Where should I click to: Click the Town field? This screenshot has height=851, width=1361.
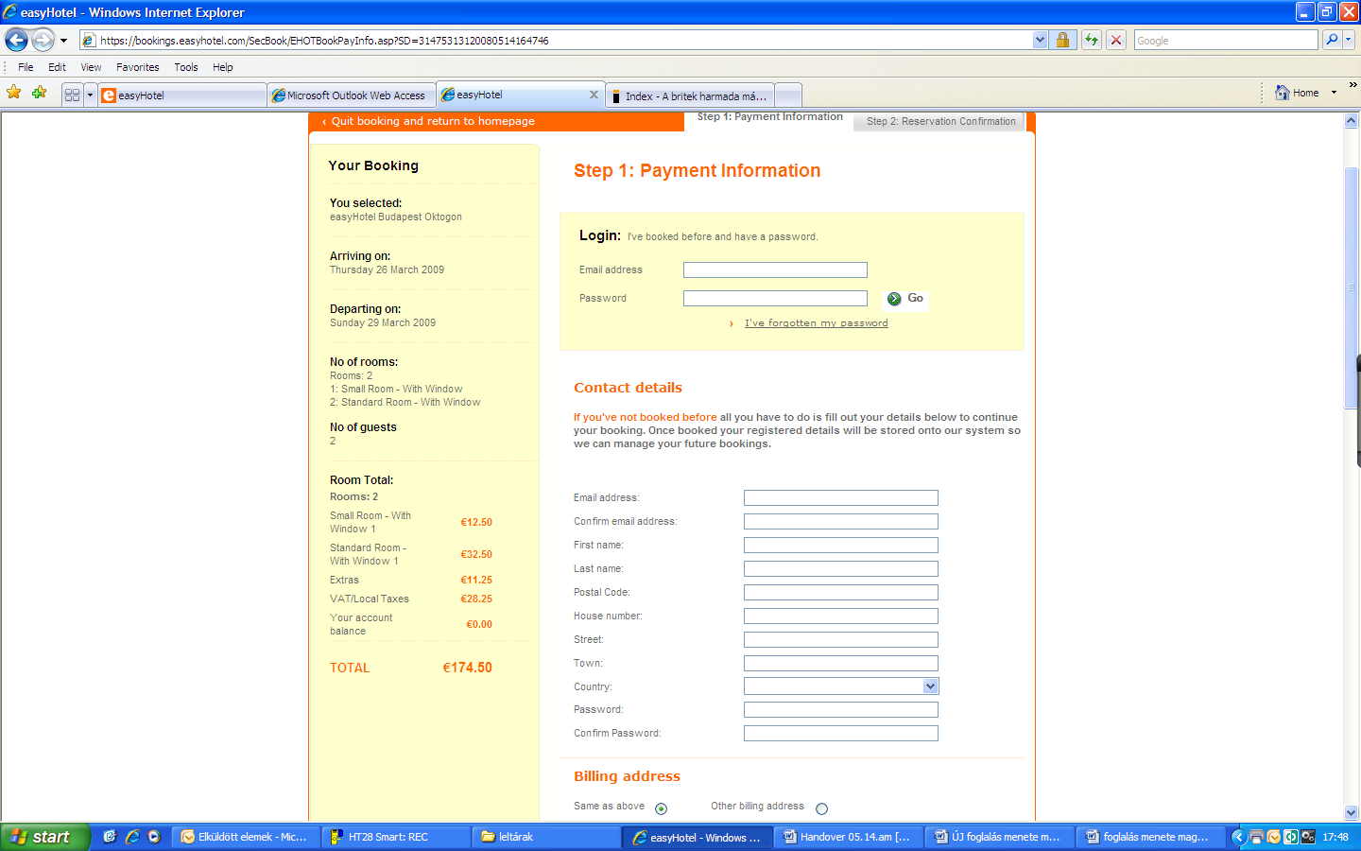(x=841, y=664)
